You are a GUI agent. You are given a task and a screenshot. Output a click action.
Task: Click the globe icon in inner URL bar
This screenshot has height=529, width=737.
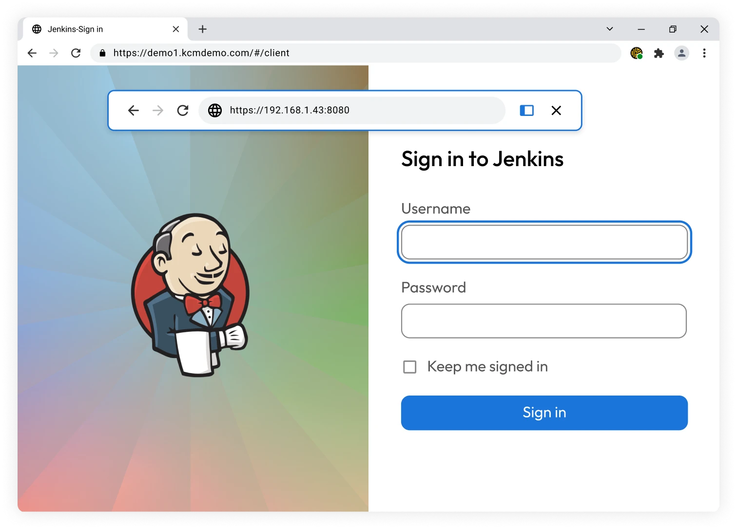point(215,111)
